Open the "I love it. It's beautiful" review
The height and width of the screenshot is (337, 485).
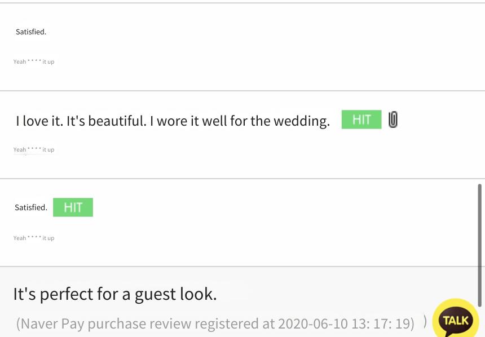coord(173,121)
